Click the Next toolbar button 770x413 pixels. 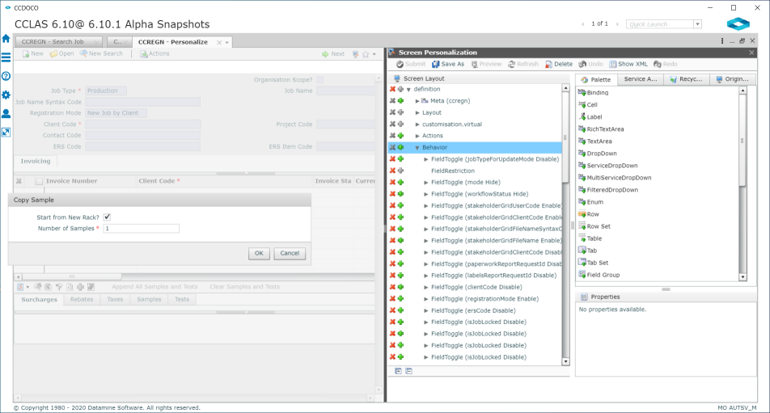click(333, 54)
